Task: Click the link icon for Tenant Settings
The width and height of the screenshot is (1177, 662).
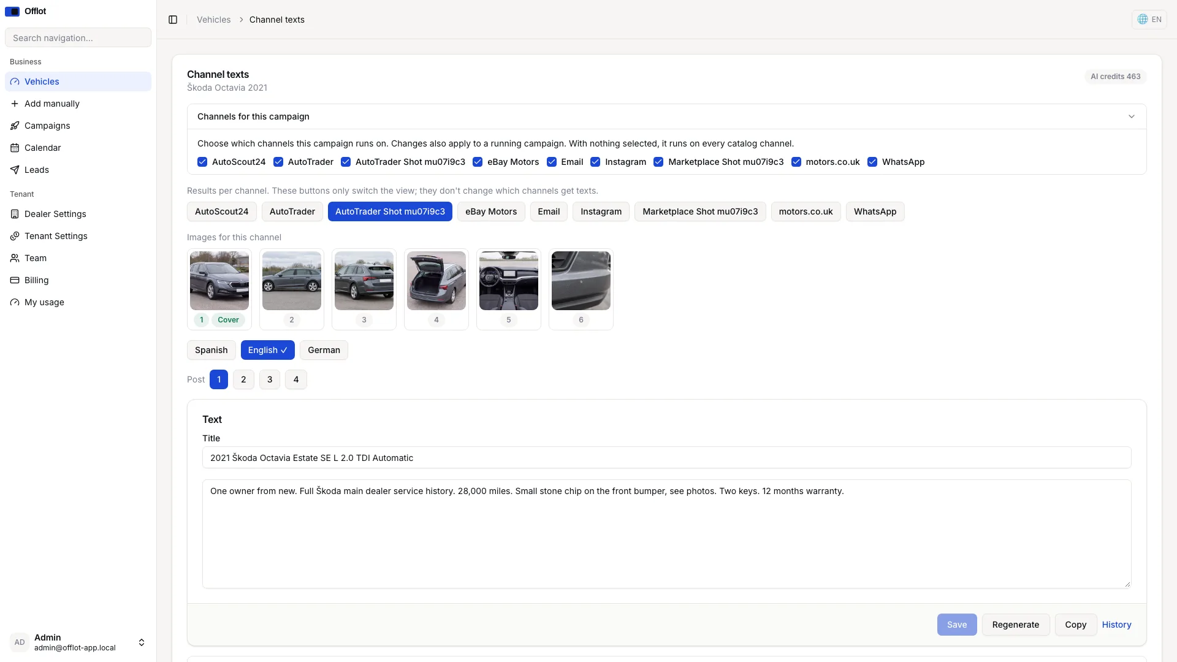Action: coord(15,236)
